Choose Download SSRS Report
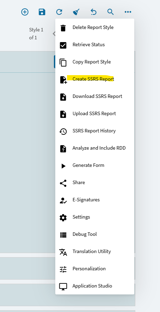This screenshot has width=160, height=312. coord(95,97)
